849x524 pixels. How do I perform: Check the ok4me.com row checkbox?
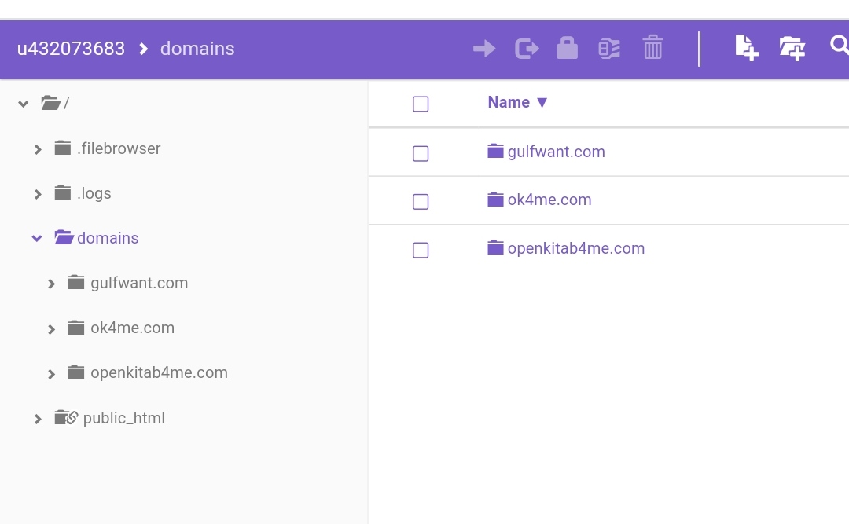tap(421, 202)
